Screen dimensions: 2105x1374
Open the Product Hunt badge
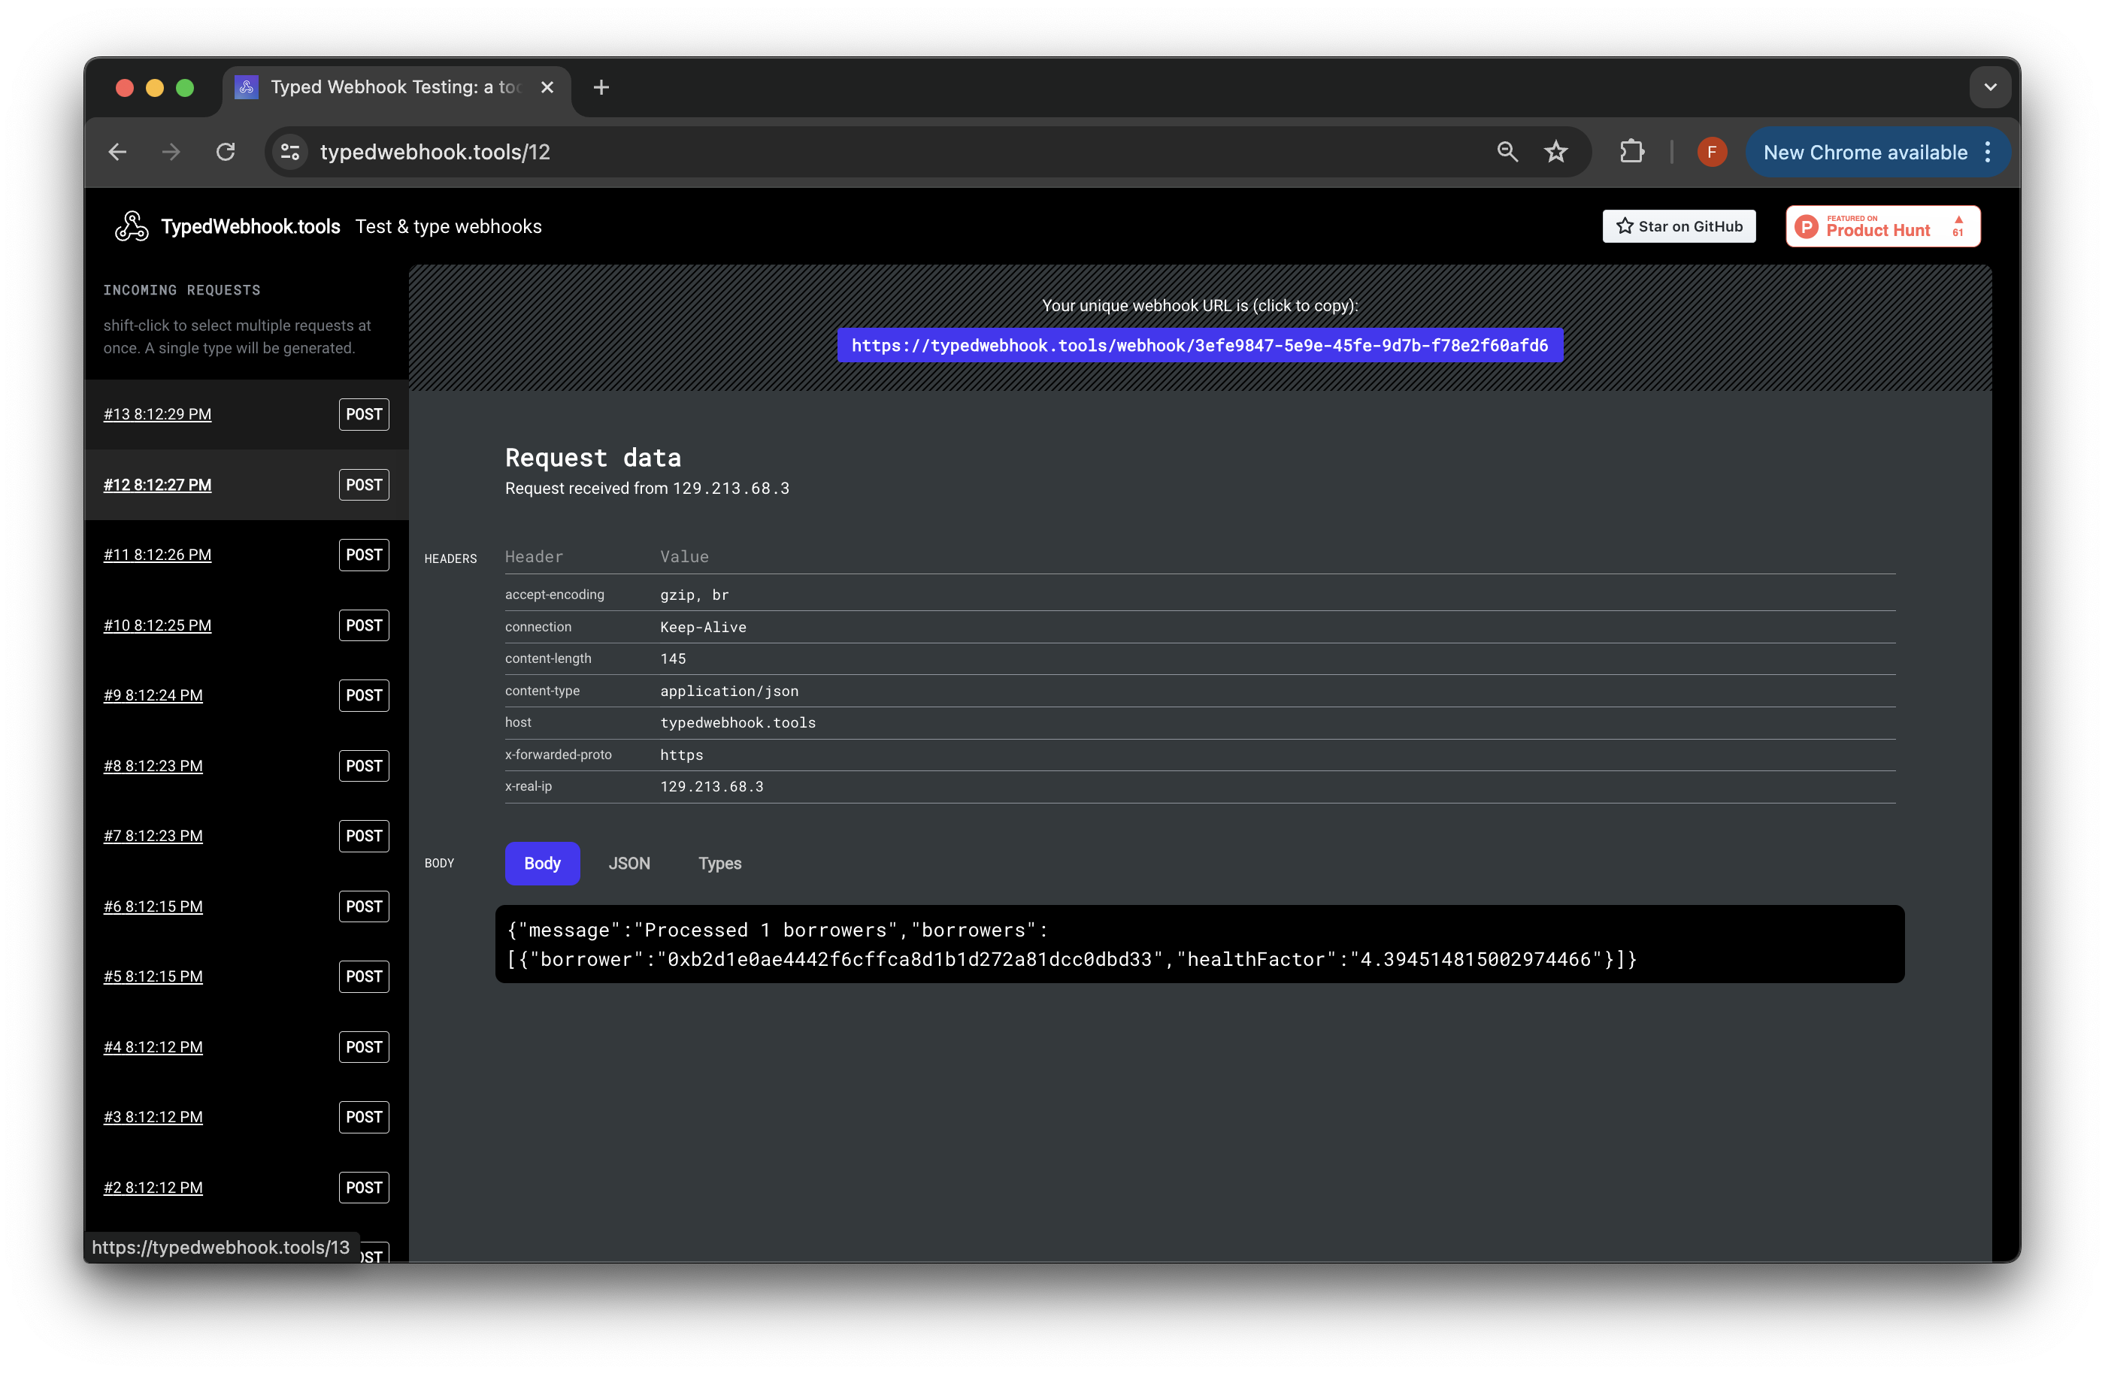coord(1882,226)
